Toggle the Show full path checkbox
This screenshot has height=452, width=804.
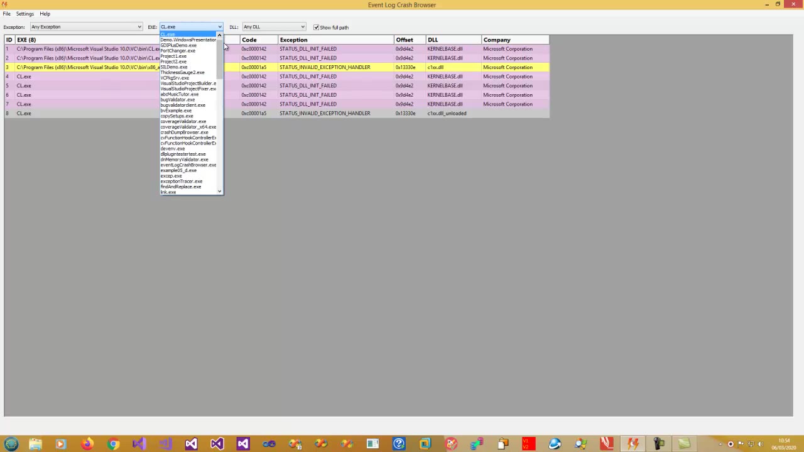317,27
